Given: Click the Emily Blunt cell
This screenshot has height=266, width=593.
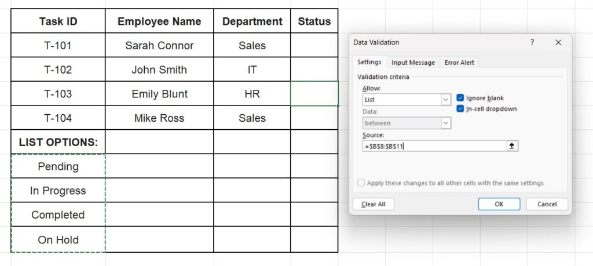Looking at the screenshot, I should click(159, 94).
